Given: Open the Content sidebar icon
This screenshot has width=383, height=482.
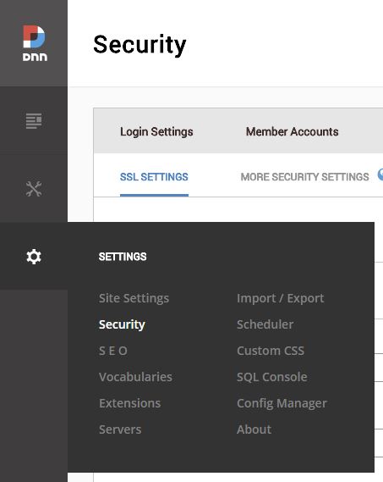Looking at the screenshot, I should 34,121.
